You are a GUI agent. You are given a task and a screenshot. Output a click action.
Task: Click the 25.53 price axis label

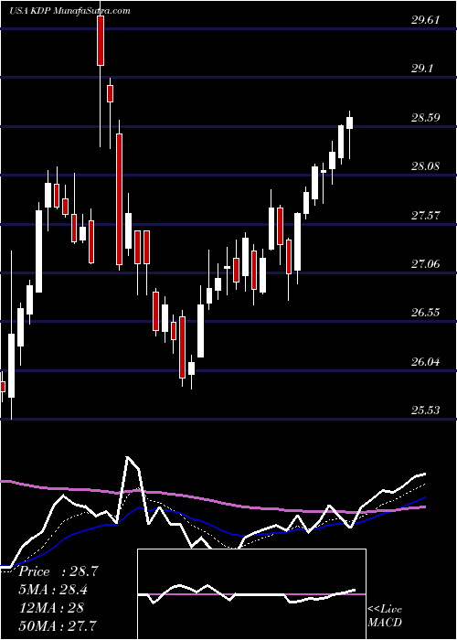(x=426, y=410)
